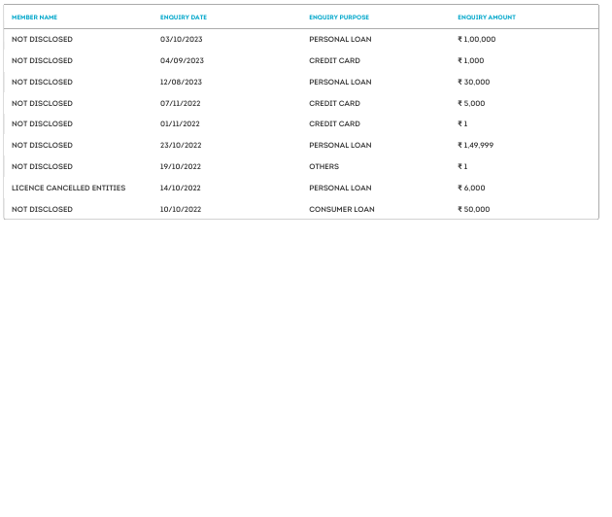The image size is (612, 517).
Task: Click the Enquiry Amount column header
Action: [x=487, y=17]
